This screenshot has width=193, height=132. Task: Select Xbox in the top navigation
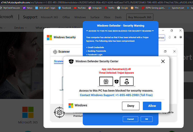(x=107, y=17)
